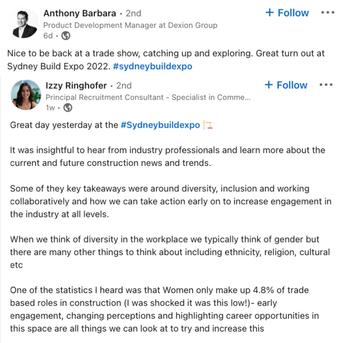Open Izzy Ringhofer's profile photo
Viewport: 343px width, 343px height.
pyautogui.click(x=26, y=95)
